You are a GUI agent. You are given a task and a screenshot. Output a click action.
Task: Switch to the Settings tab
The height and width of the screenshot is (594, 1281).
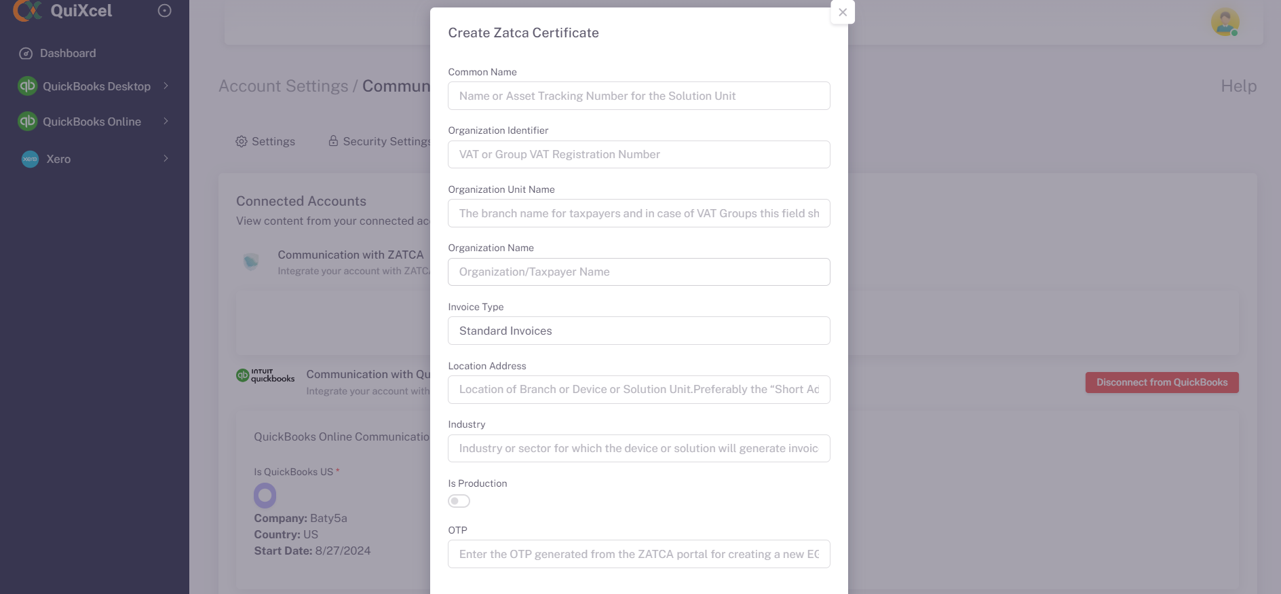click(265, 141)
